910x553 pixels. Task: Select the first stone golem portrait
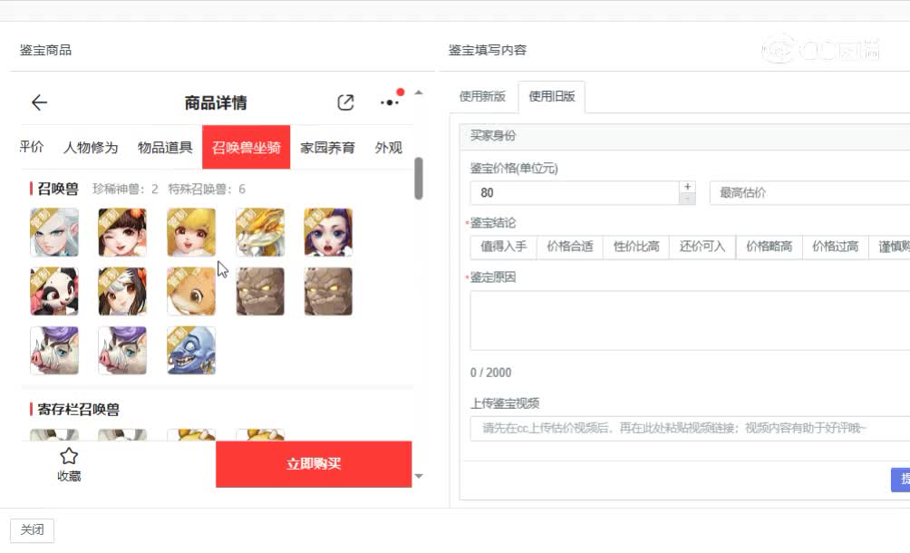pyautogui.click(x=260, y=291)
